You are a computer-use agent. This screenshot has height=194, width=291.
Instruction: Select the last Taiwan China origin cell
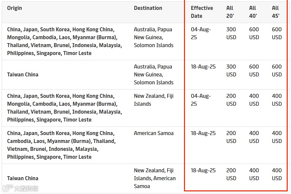(x=23, y=179)
